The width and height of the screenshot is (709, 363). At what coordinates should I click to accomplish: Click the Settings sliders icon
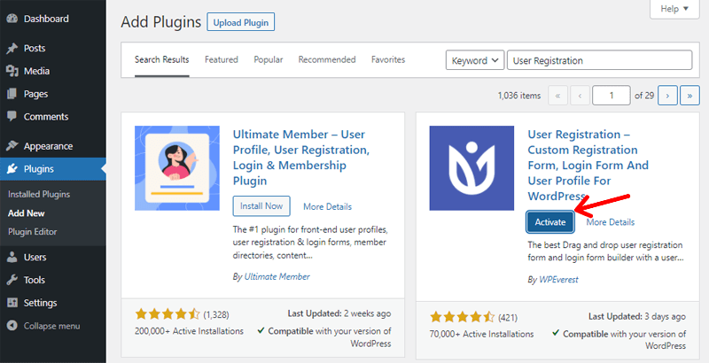(x=12, y=303)
